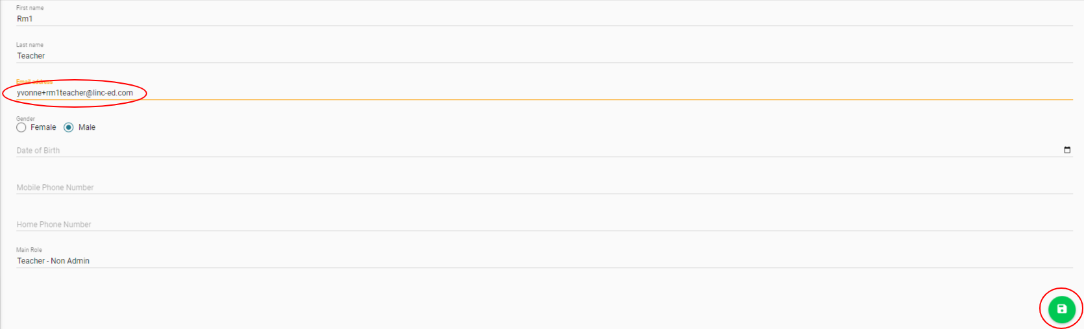Viewport: 1084px width, 329px height.
Task: Select the Male gender radio button
Action: pyautogui.click(x=69, y=127)
